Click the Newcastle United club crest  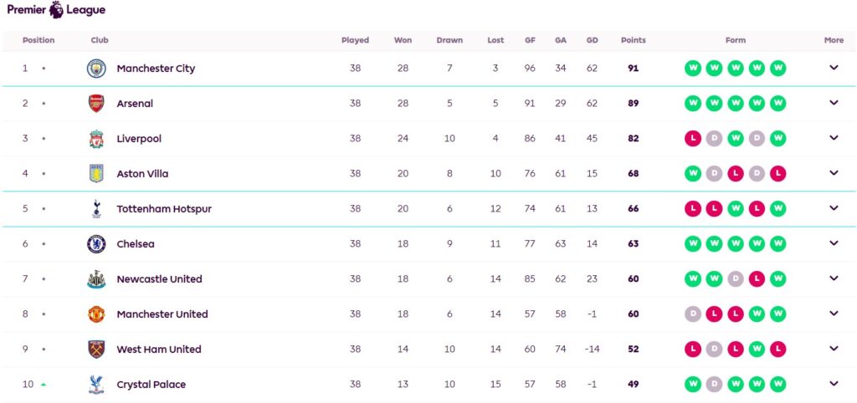point(97,279)
